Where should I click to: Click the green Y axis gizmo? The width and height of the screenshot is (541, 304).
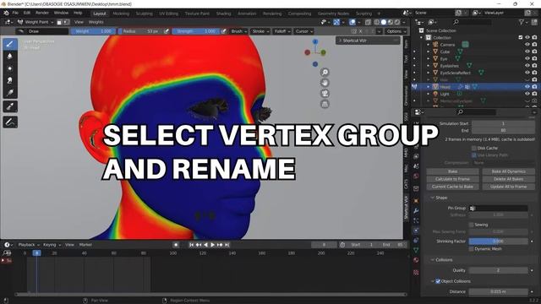[323, 52]
